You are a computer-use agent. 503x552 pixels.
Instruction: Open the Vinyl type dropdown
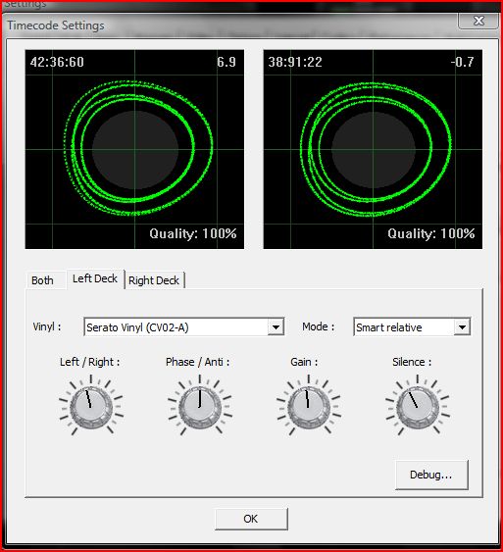pos(276,327)
